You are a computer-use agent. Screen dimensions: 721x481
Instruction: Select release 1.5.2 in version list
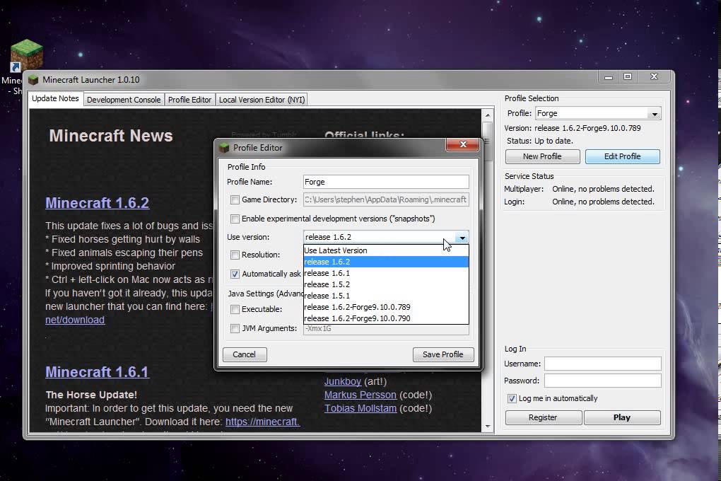coord(386,284)
